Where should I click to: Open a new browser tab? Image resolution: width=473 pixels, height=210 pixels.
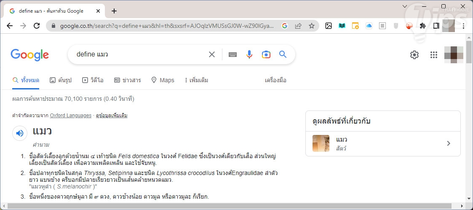(x=114, y=11)
